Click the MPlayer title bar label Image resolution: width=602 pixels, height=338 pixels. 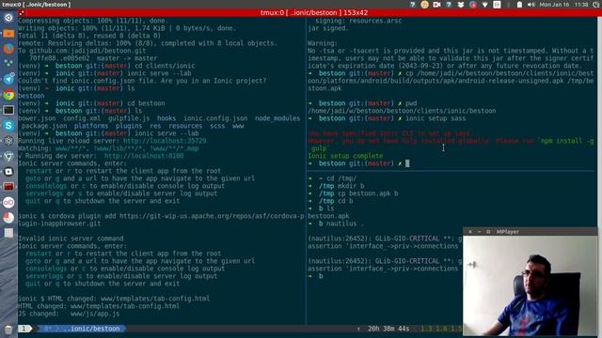[507, 232]
